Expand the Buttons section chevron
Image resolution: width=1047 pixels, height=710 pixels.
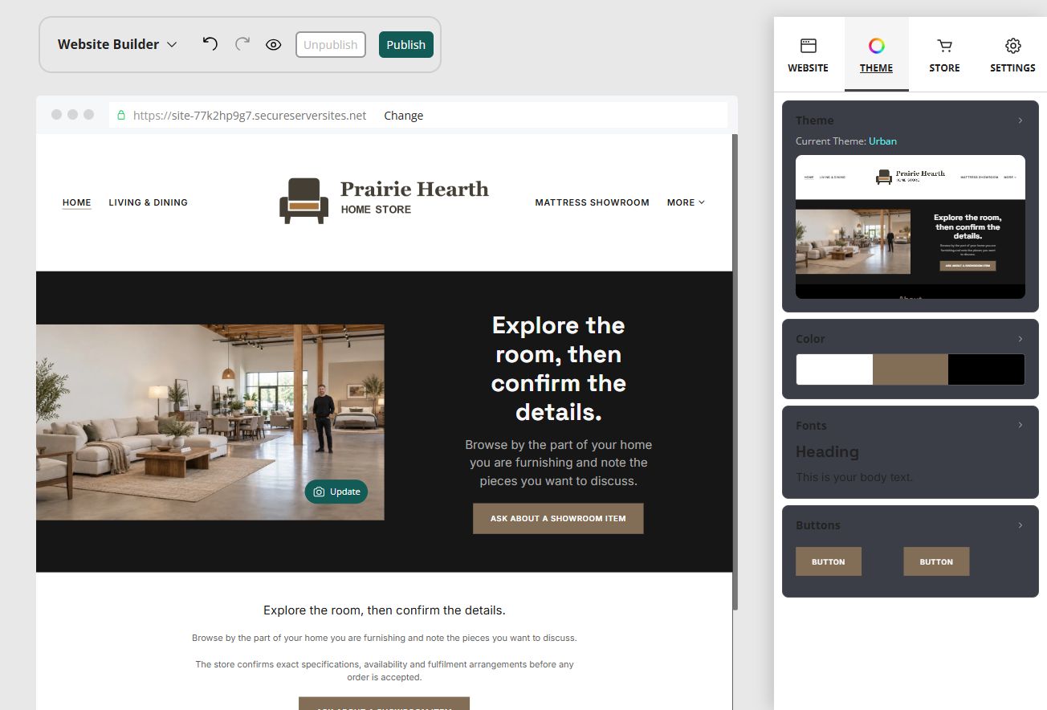[x=1021, y=525]
